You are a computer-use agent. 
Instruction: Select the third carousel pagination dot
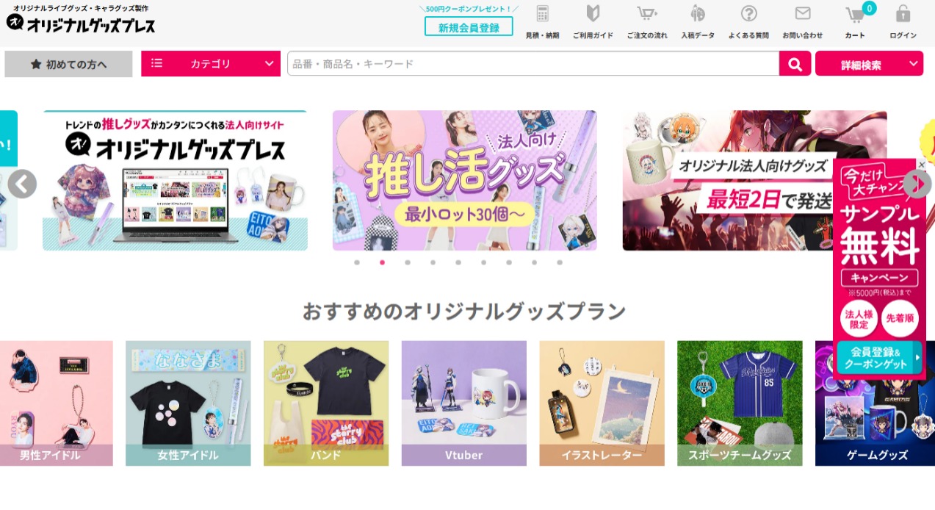pyautogui.click(x=408, y=262)
